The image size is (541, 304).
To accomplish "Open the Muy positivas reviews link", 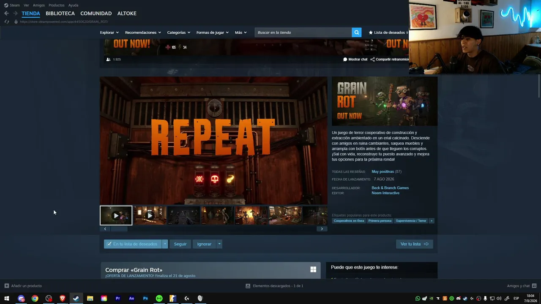I will click(x=383, y=172).
